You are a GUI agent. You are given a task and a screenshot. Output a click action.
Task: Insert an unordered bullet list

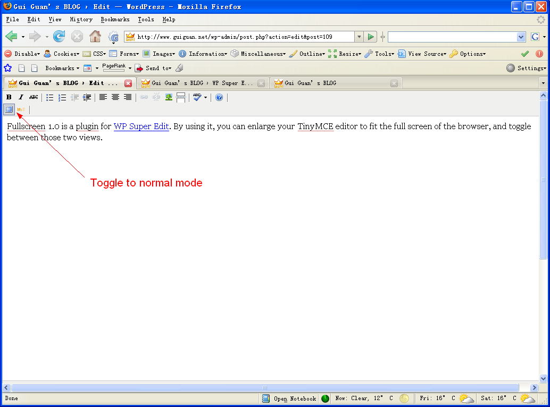tap(50, 97)
